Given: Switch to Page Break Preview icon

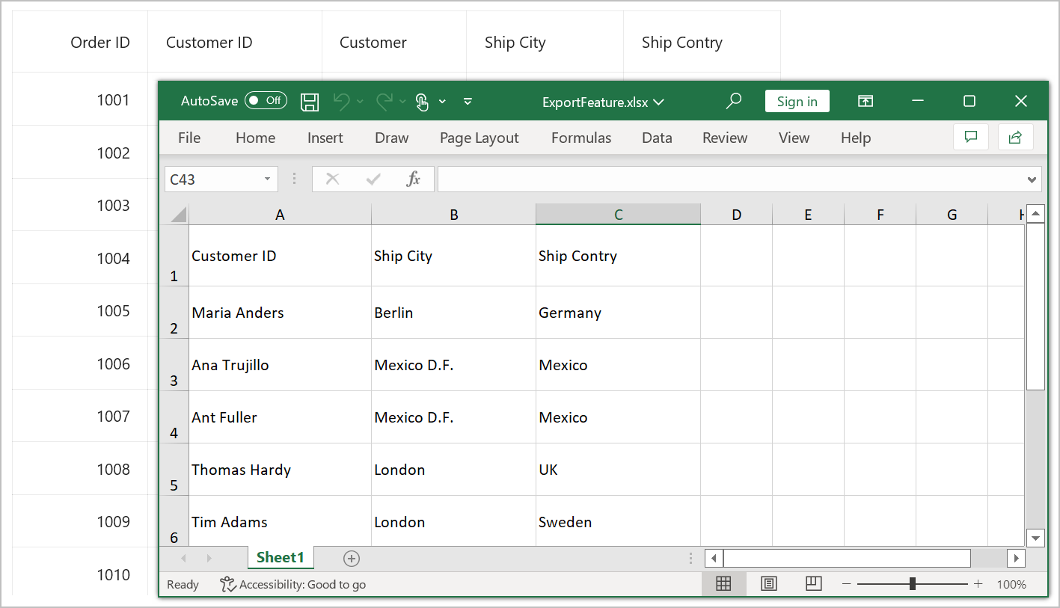Looking at the screenshot, I should coord(814,583).
